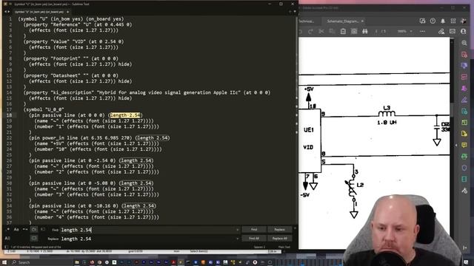This screenshot has height=266, width=474.
Task: Open Acrobat account profile avatar
Action: (x=463, y=21)
